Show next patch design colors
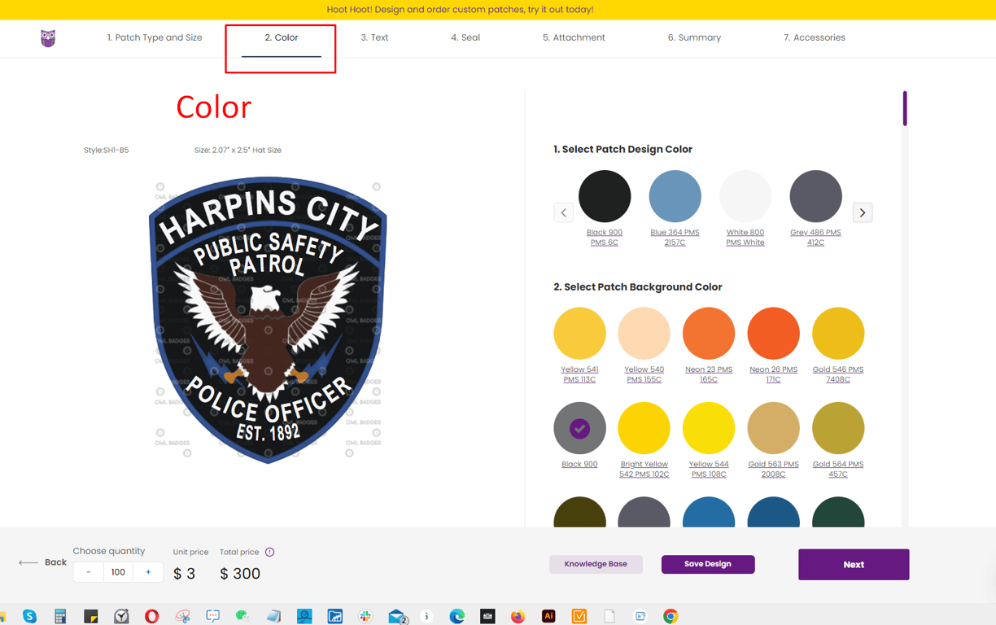996x625 pixels. (863, 212)
